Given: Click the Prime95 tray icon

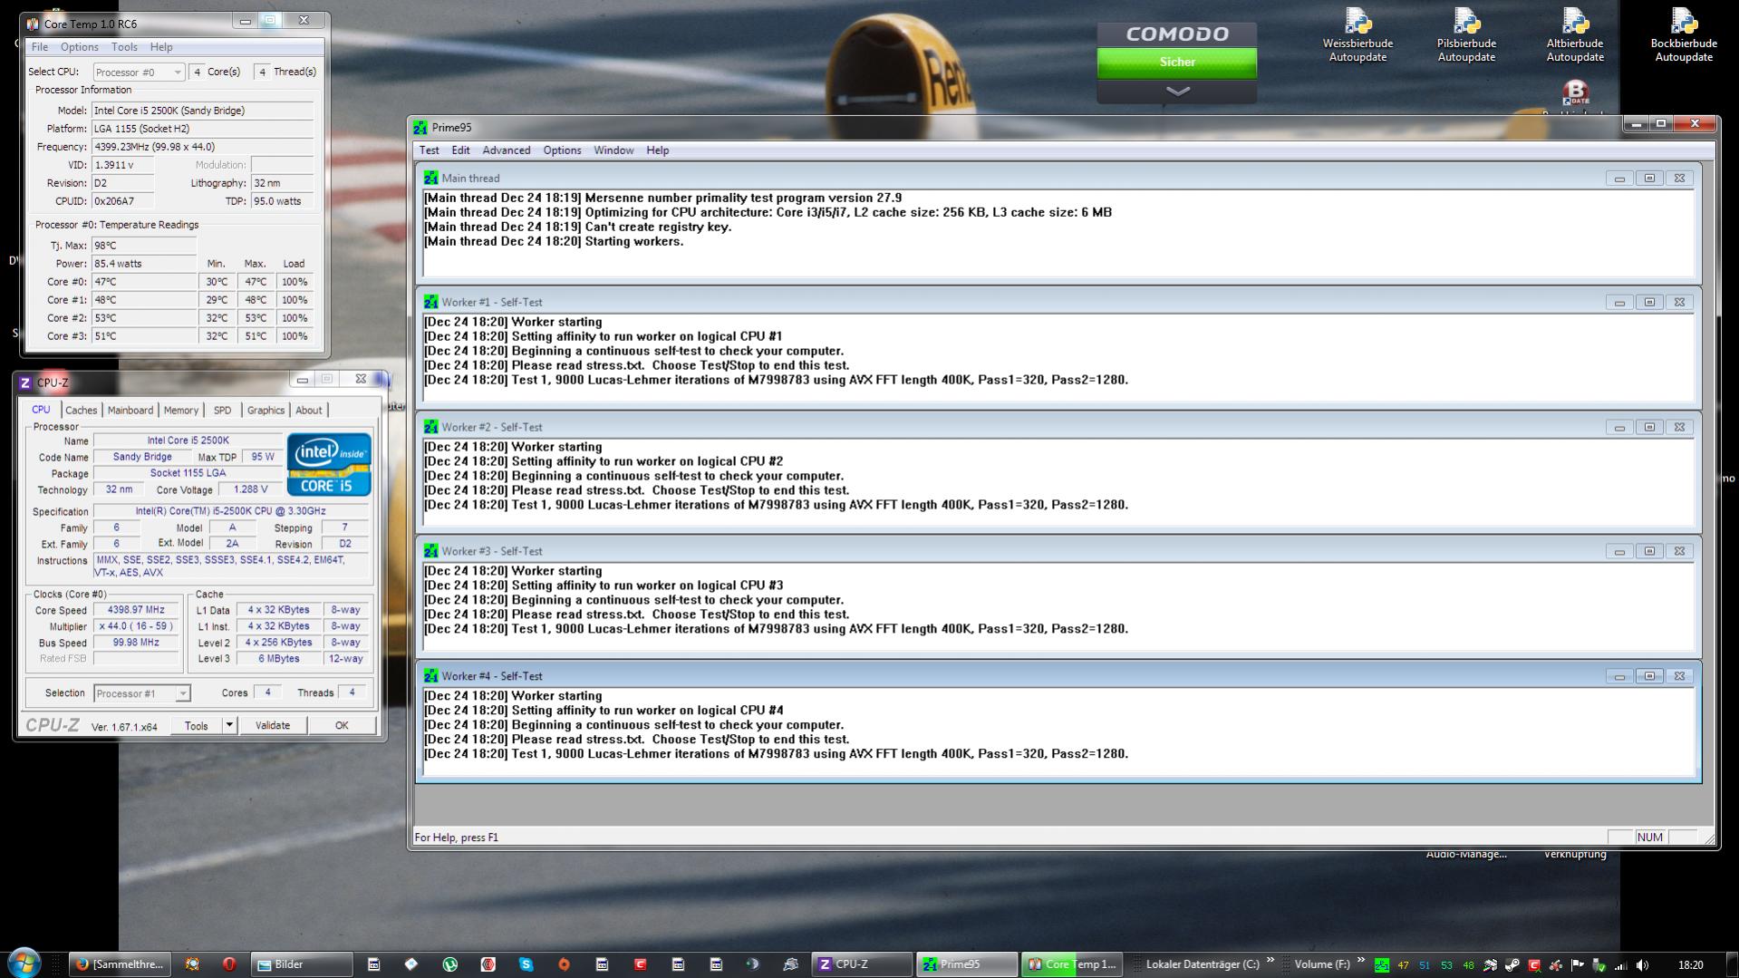Looking at the screenshot, I should 1382,965.
